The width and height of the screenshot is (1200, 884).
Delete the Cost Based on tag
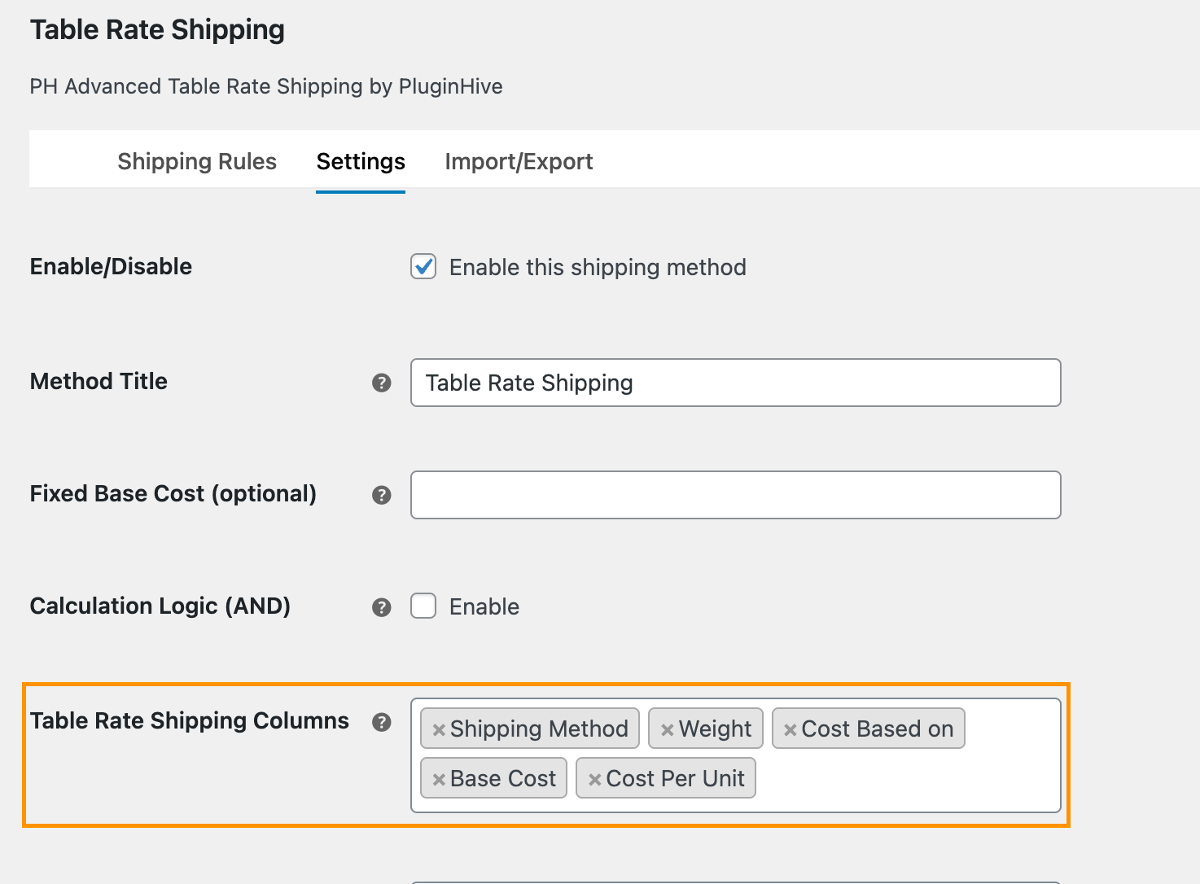[x=790, y=730]
